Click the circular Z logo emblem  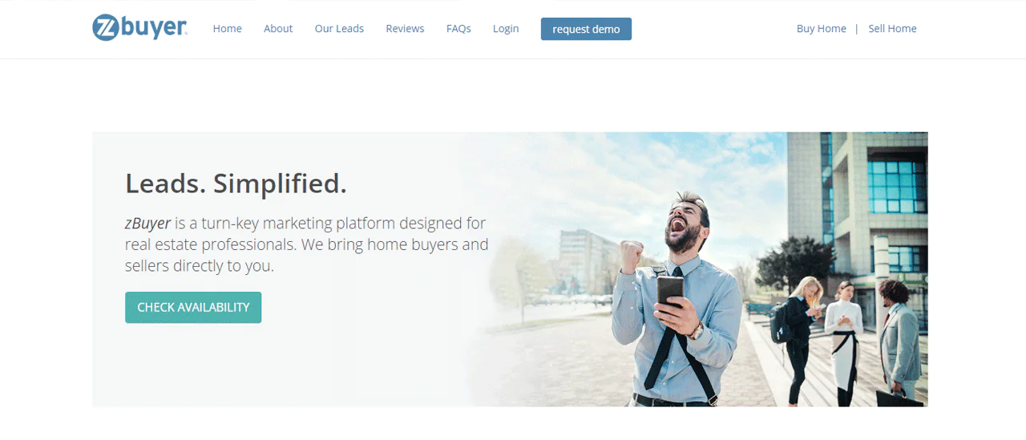click(x=105, y=28)
